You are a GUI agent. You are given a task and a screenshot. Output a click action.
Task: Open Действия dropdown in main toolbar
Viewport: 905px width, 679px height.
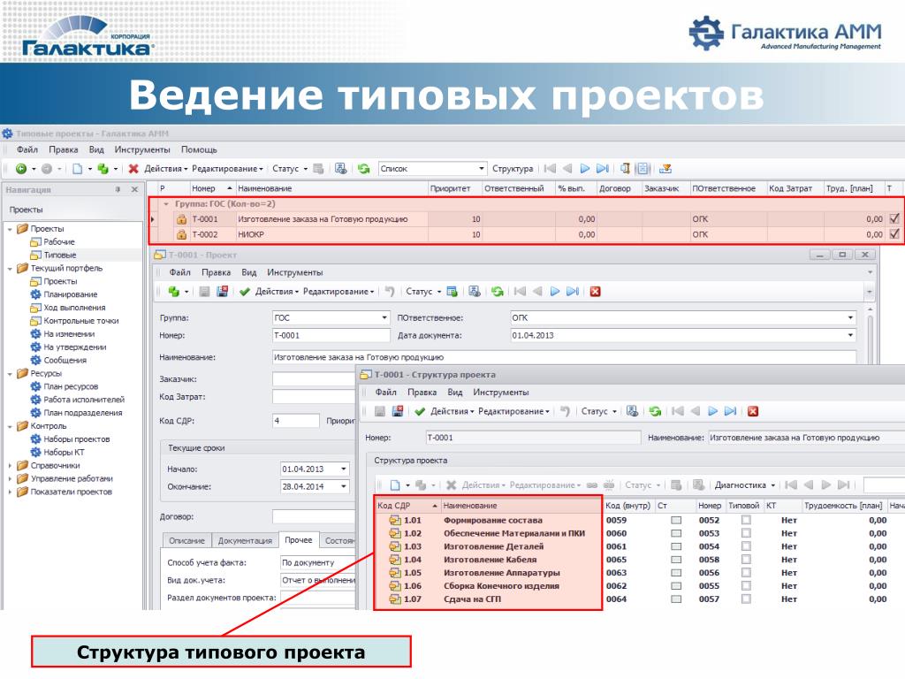tap(165, 169)
